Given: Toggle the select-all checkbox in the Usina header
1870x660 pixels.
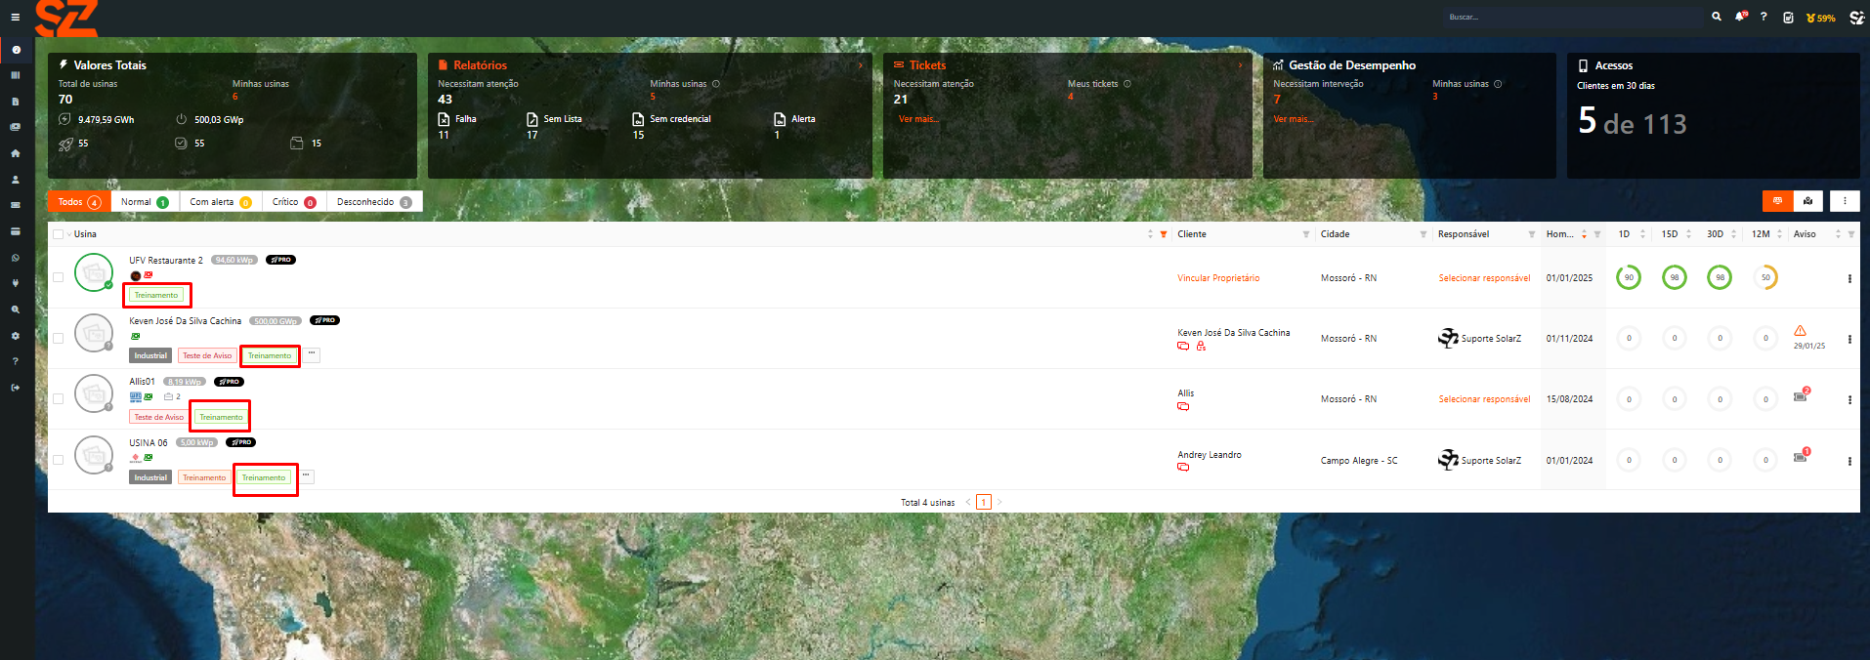Looking at the screenshot, I should [59, 234].
